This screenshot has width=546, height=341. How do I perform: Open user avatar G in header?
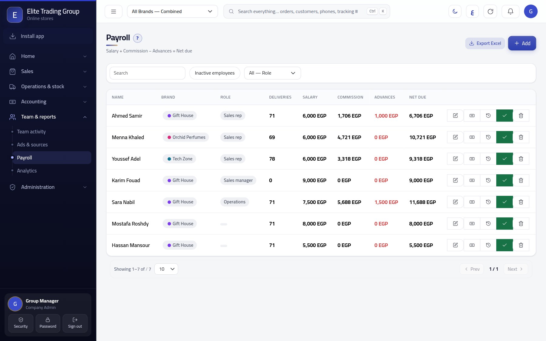531,12
